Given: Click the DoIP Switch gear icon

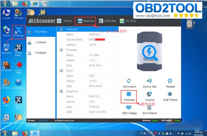Looking at the screenshot, I should (x=170, y=94).
